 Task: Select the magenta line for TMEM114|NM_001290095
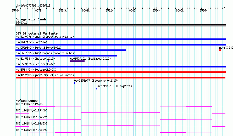[x=120, y=119]
